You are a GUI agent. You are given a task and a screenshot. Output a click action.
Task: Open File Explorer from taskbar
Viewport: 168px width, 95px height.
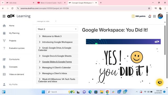coord(102,92)
